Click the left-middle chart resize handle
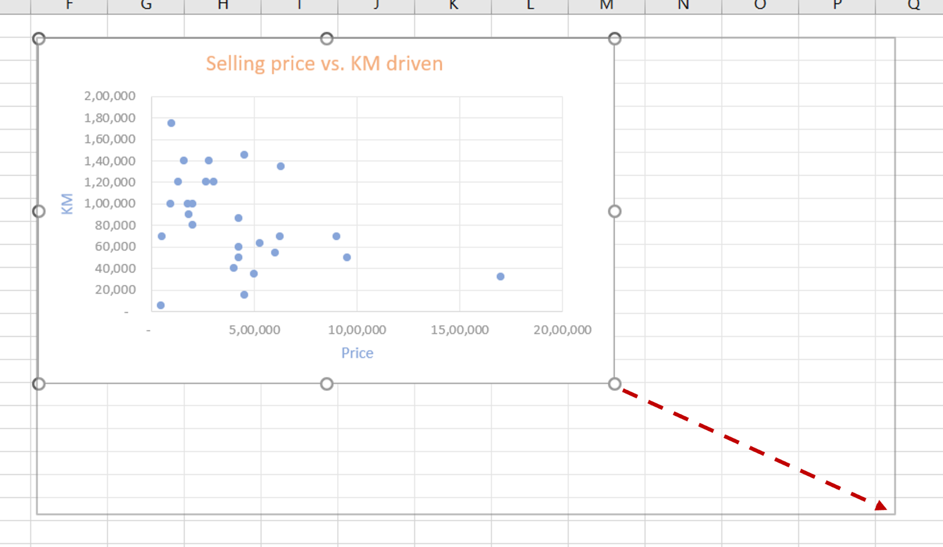 (39, 211)
